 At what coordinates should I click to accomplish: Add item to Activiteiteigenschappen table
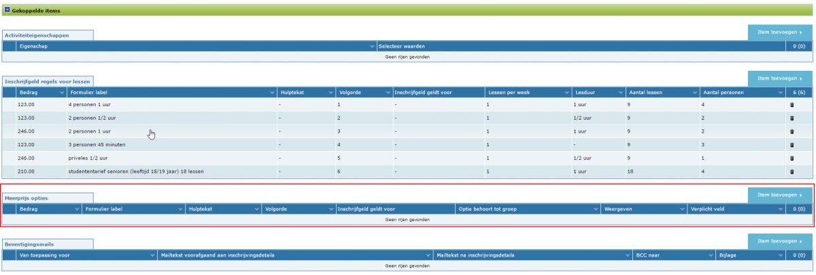pos(779,32)
